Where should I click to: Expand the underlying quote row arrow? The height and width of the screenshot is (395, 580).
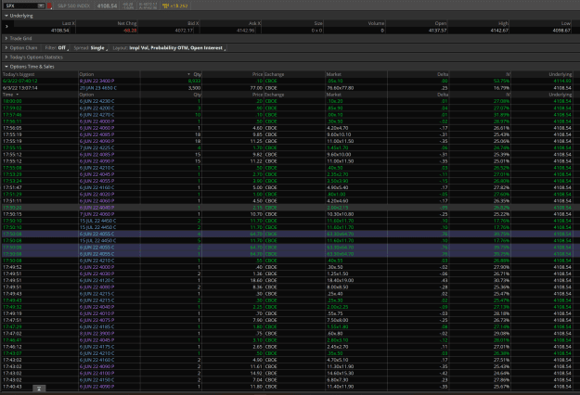[x=6, y=26]
